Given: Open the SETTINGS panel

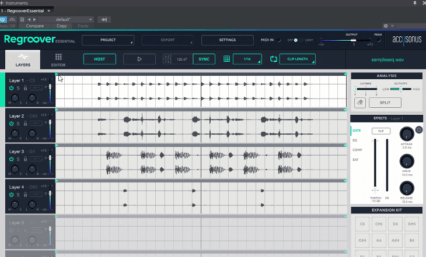Looking at the screenshot, I should coord(228,40).
